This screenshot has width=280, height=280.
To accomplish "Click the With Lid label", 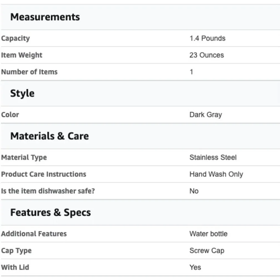I will tap(15, 267).
